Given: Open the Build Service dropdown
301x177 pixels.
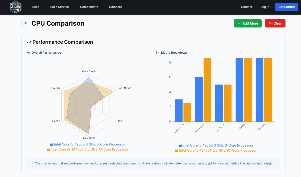Looking at the screenshot, I should click(x=61, y=7).
